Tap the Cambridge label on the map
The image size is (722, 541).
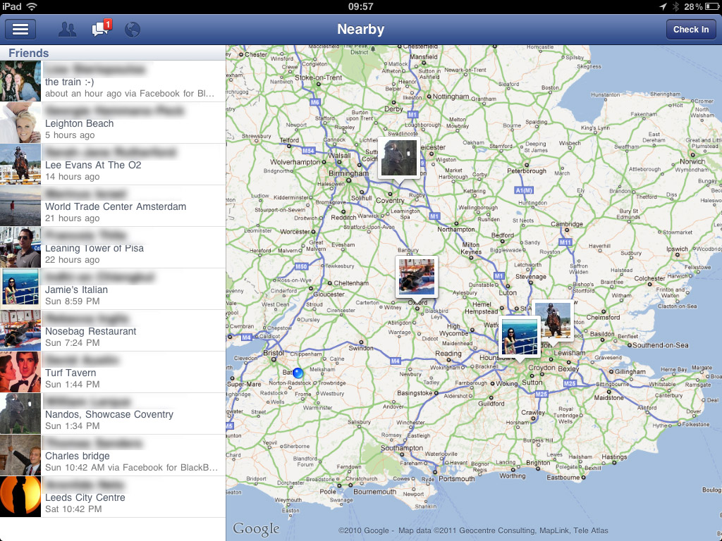[567, 224]
